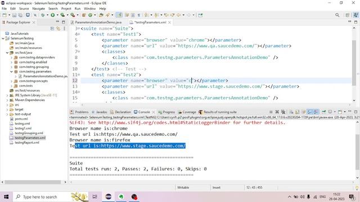
Task: Minimize the Package Explorer view
Action: (57, 22)
